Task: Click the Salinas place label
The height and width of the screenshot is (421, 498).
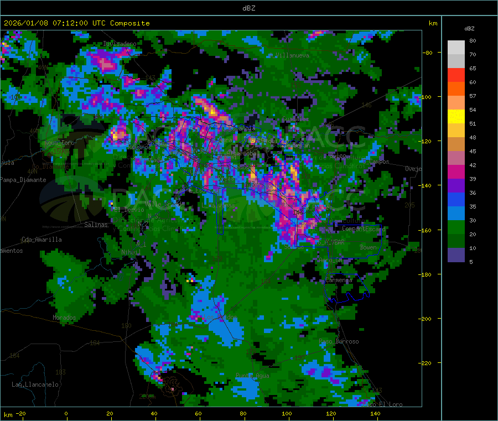Action: (96, 225)
